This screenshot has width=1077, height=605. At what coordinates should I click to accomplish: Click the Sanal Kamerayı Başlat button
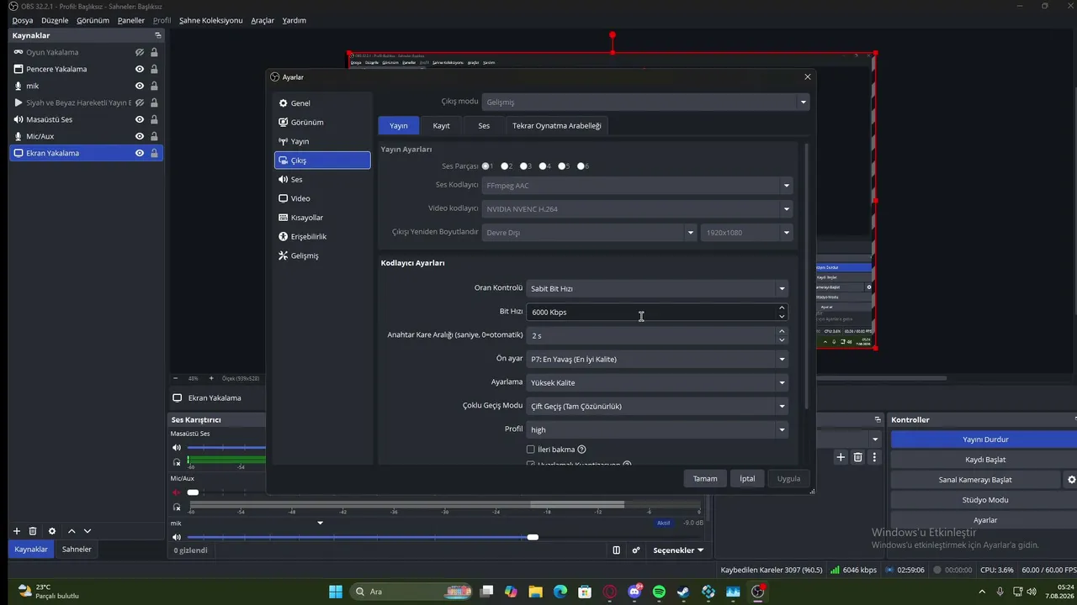point(975,480)
